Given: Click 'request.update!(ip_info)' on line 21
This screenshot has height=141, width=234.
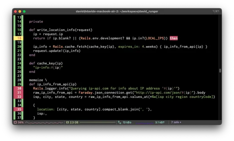Looking at the screenshot, I should [x=57, y=51].
